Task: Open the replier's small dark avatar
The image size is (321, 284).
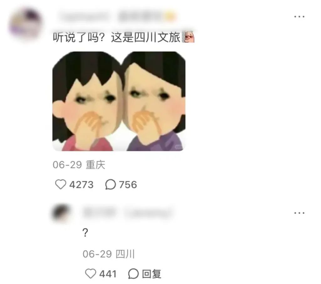Action: 61,213
